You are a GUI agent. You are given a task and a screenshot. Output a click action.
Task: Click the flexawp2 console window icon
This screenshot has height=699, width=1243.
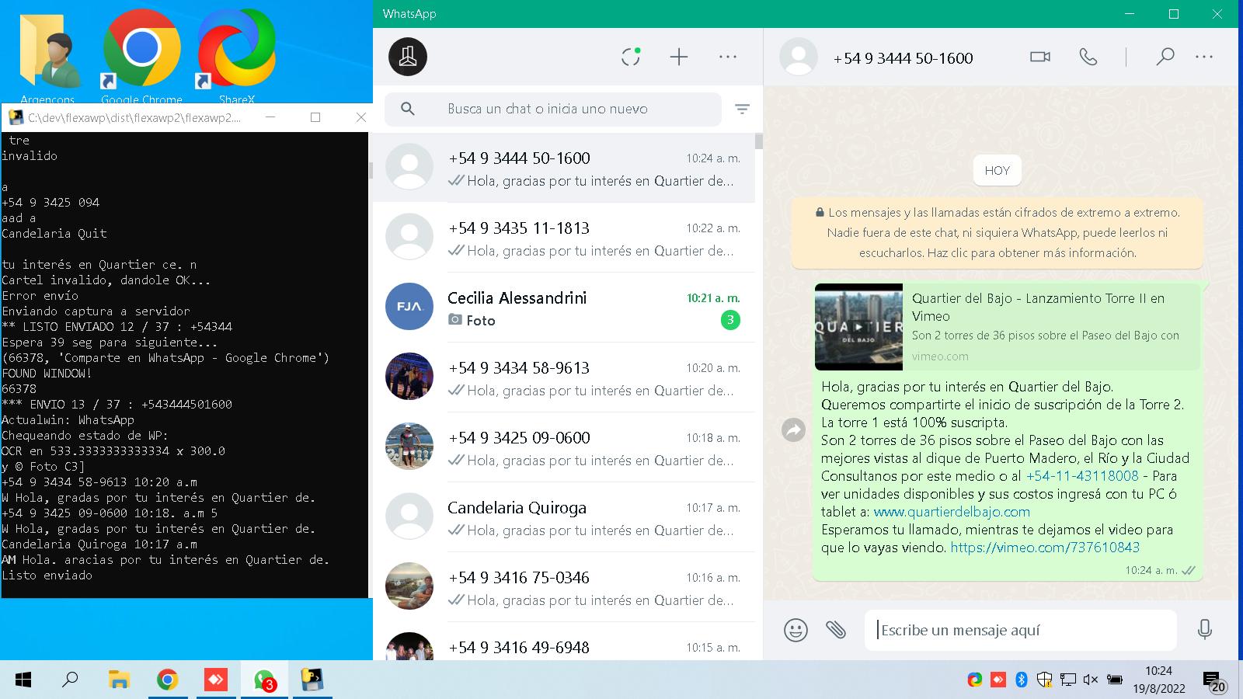[x=16, y=117]
